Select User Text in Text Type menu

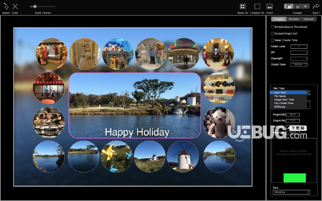pos(288,93)
